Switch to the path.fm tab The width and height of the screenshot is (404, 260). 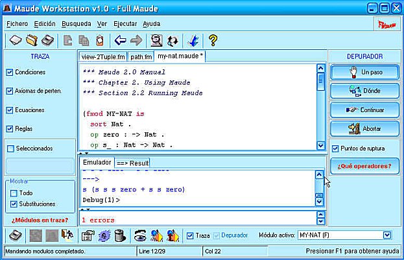tap(140, 56)
